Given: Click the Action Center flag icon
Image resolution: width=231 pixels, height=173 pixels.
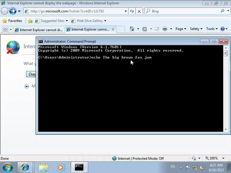Looking at the screenshot, I should point(188,168).
